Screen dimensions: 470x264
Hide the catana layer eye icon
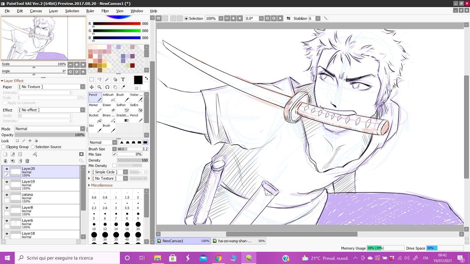pyautogui.click(x=7, y=195)
